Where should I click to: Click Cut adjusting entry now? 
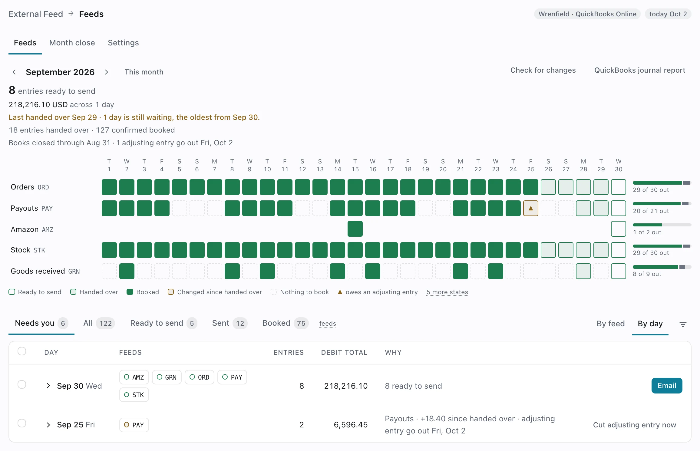tap(634, 425)
